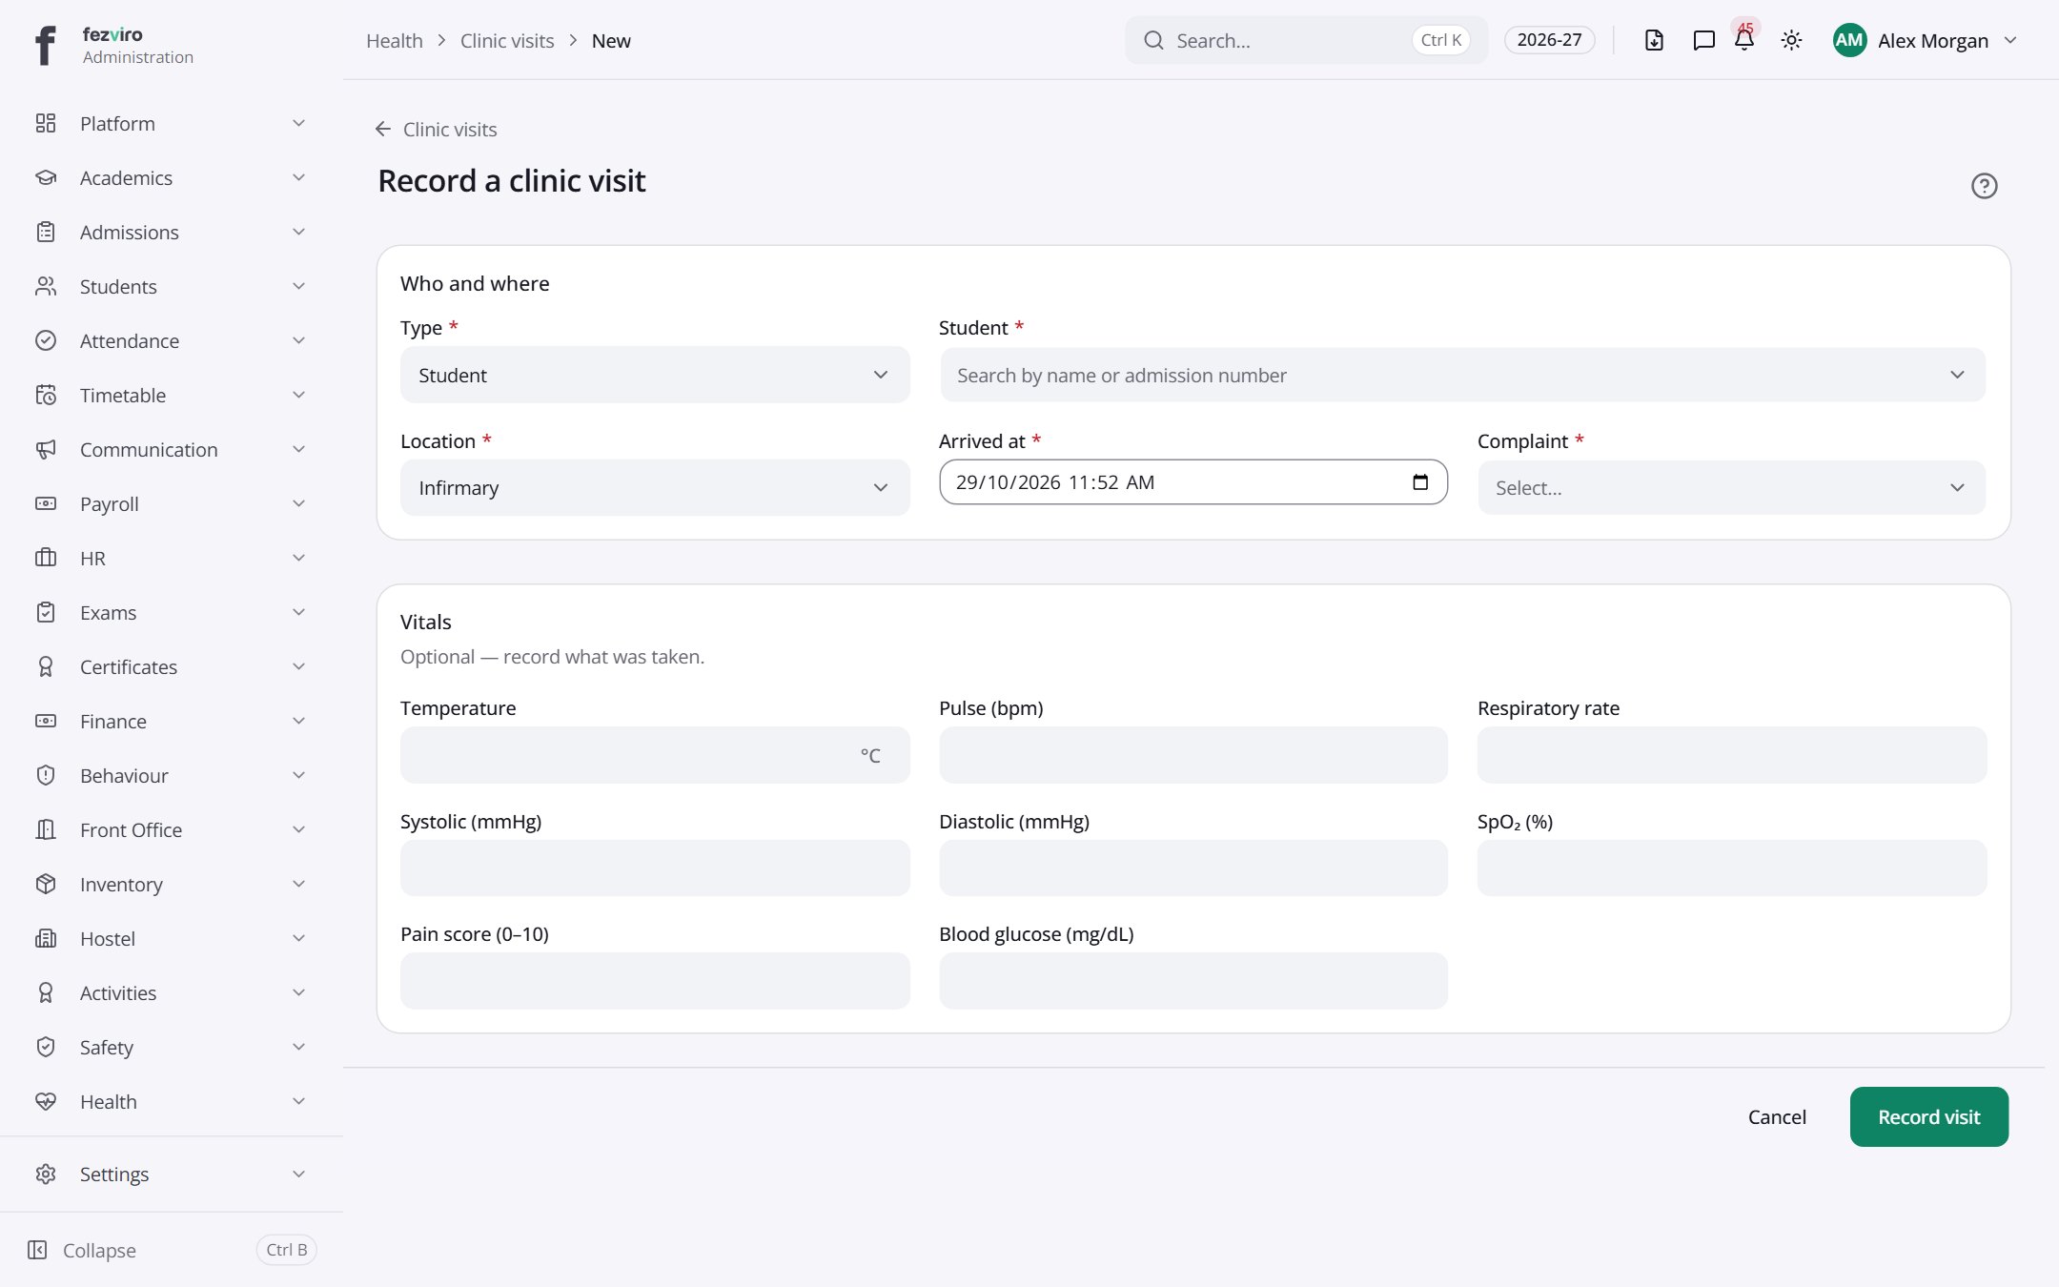This screenshot has height=1287, width=2059.
Task: Open the calendar picker in Arrived at
Action: (1420, 482)
